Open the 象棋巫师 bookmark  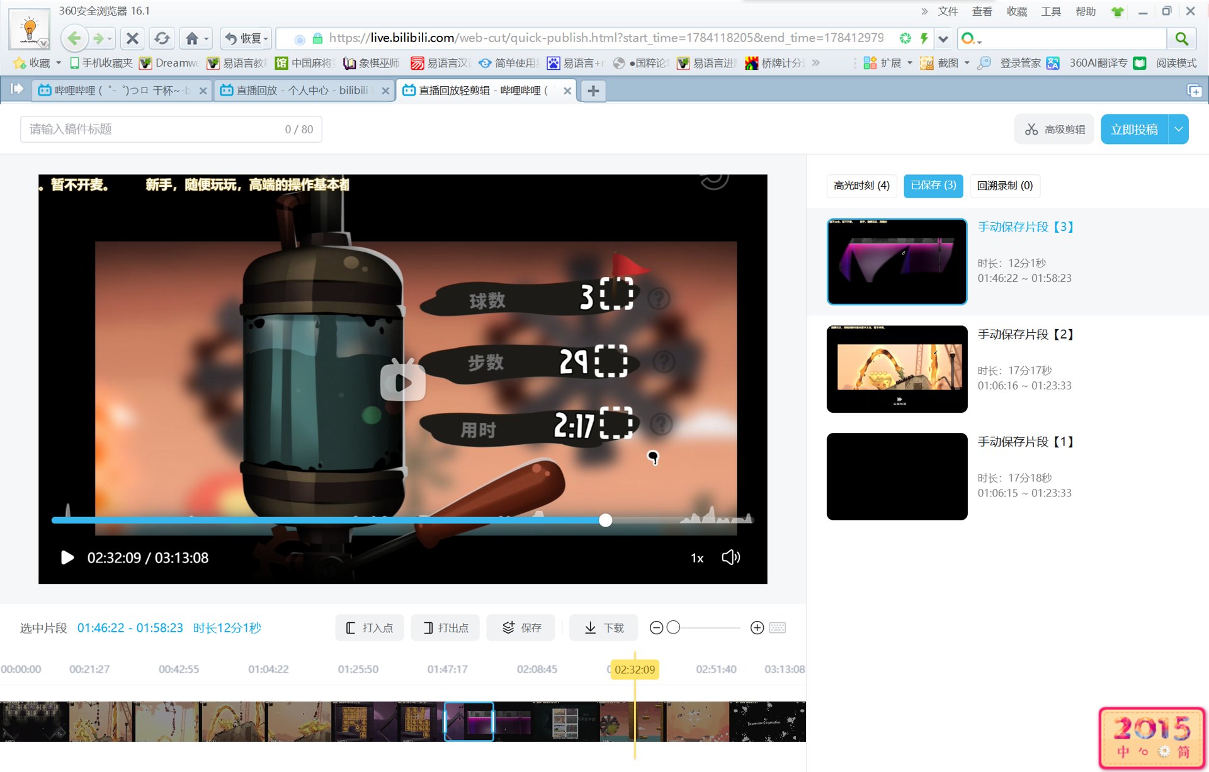click(372, 63)
